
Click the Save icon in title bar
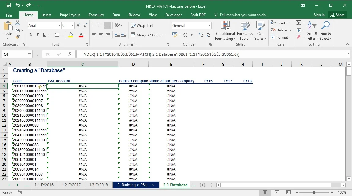[9, 5]
